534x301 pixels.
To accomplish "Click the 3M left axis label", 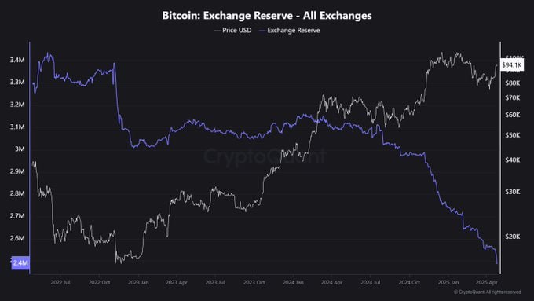I will (20, 149).
